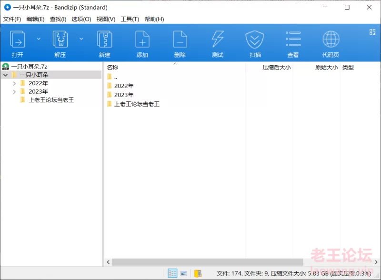Viewport: 381px width, 280px height.
Task: Click folder icon of 2022年 in file list
Action: pos(110,86)
